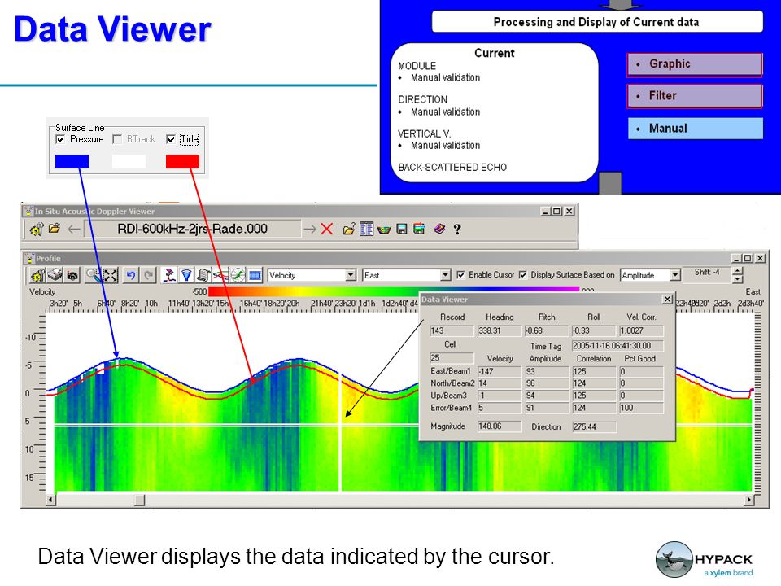Screen dimensions: 781x586
Task: Toggle the Pressure surface line checkbox
Action: [60, 139]
